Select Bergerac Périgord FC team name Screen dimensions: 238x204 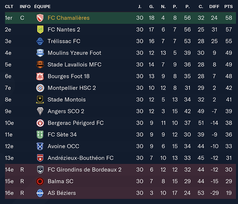(x=76, y=123)
